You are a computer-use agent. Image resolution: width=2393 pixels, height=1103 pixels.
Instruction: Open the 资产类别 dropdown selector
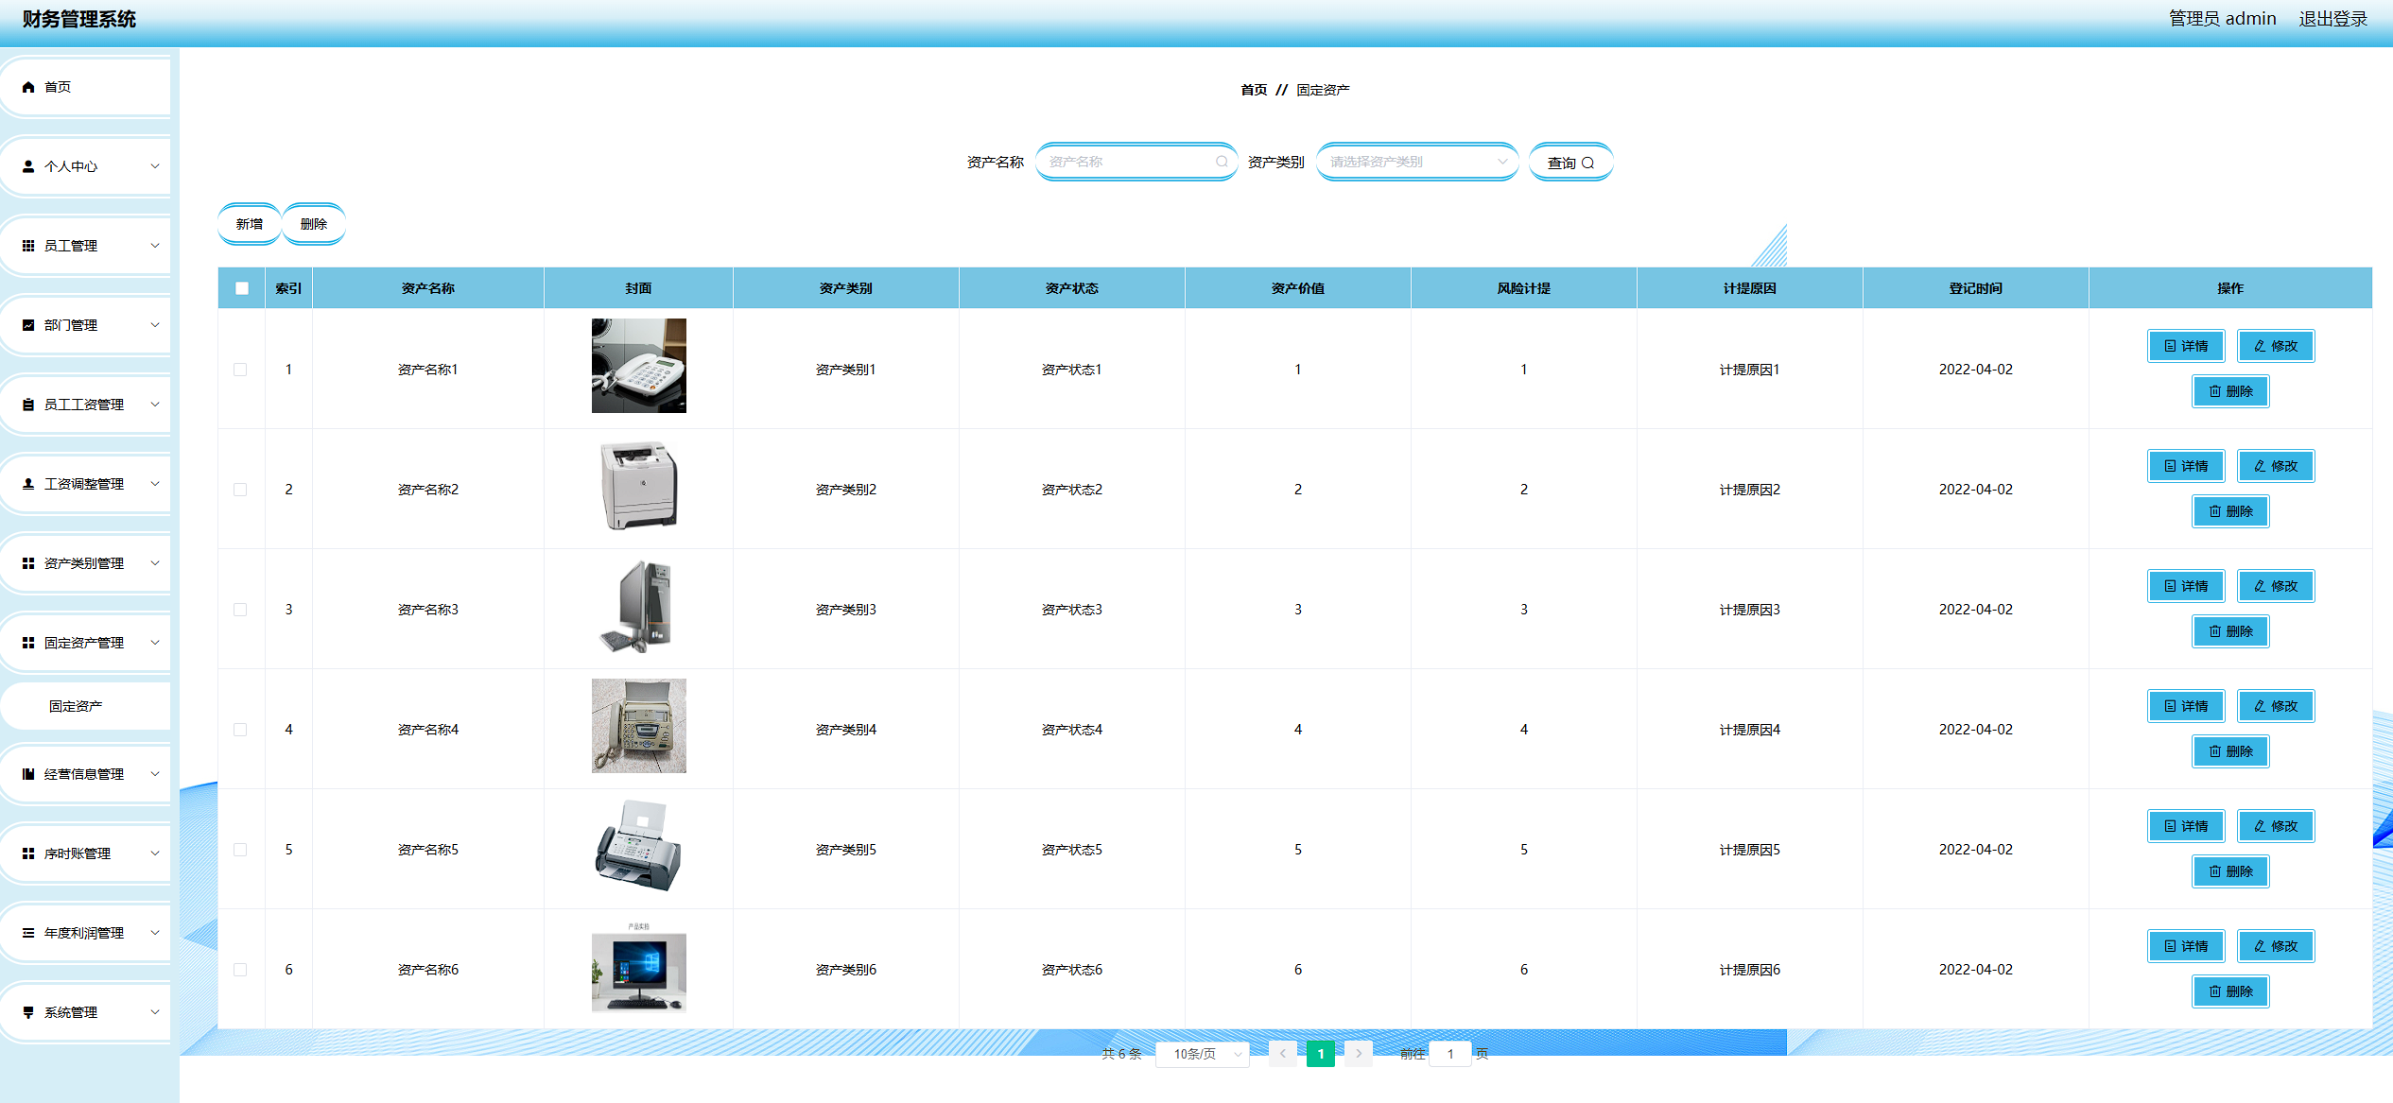(1416, 162)
